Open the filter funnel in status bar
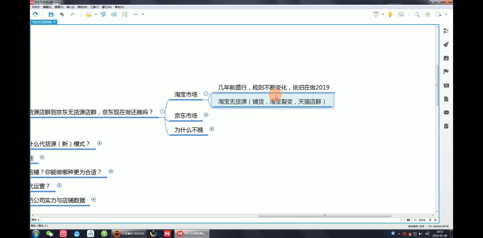 401,220
